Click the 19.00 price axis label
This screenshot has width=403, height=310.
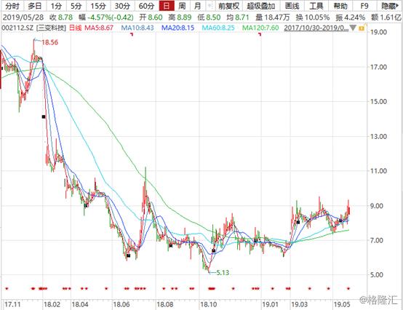click(x=378, y=32)
